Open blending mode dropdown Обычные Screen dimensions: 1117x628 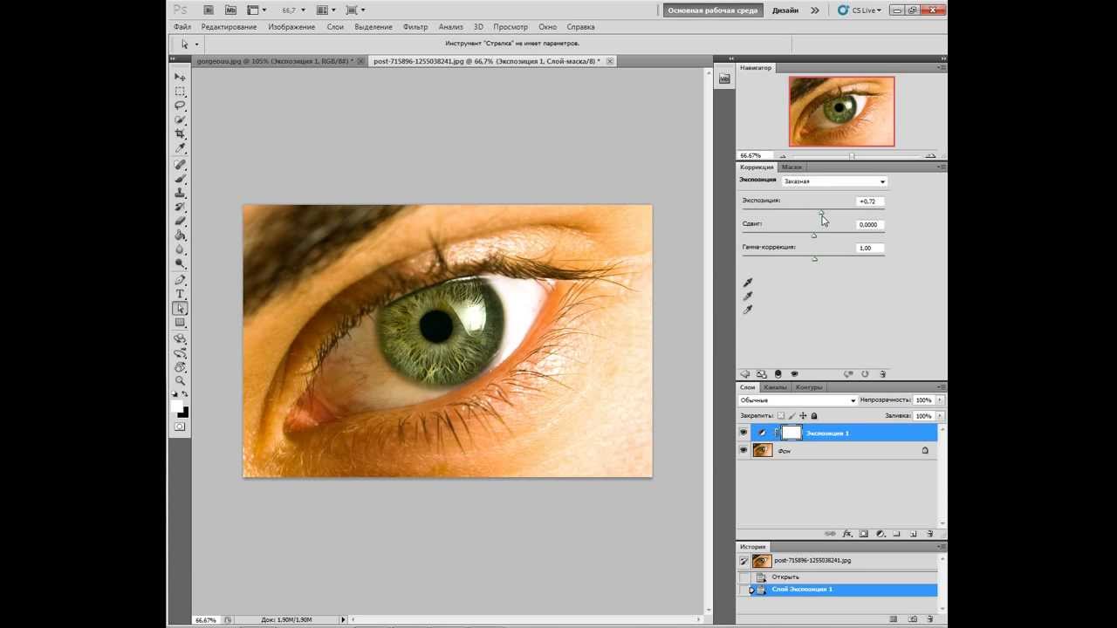[798, 400]
